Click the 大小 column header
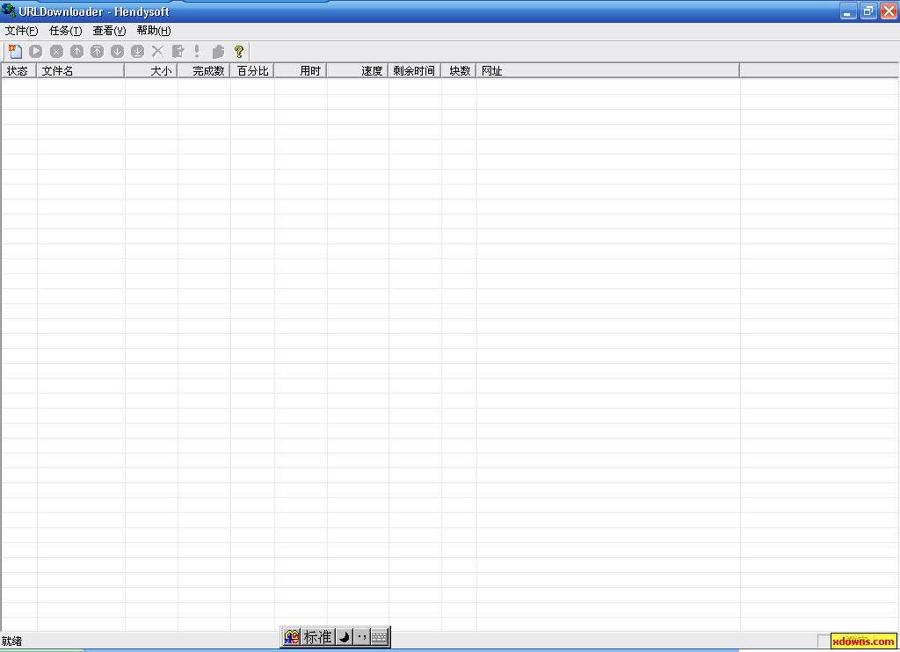 pyautogui.click(x=151, y=70)
